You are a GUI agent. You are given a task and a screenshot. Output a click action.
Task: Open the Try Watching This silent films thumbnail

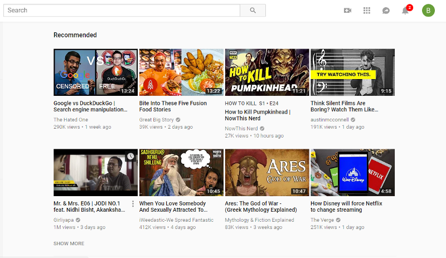[352, 72]
